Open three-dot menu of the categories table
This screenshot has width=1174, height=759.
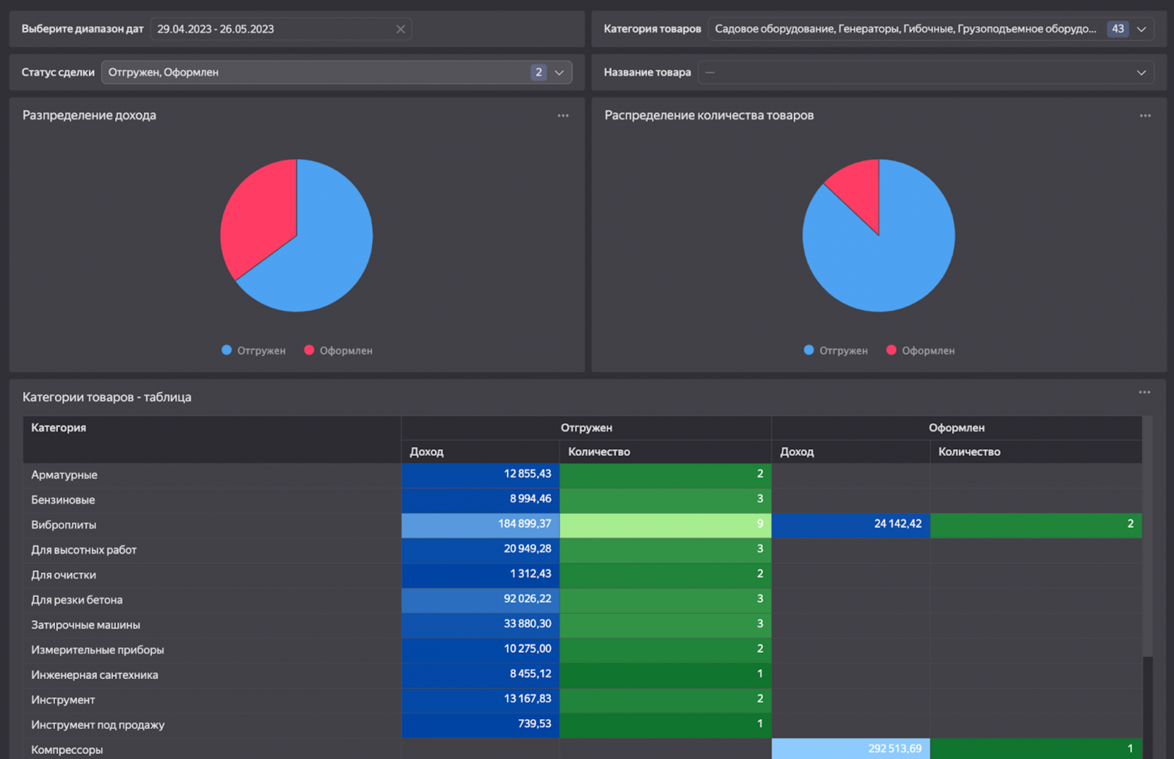coord(1144,392)
